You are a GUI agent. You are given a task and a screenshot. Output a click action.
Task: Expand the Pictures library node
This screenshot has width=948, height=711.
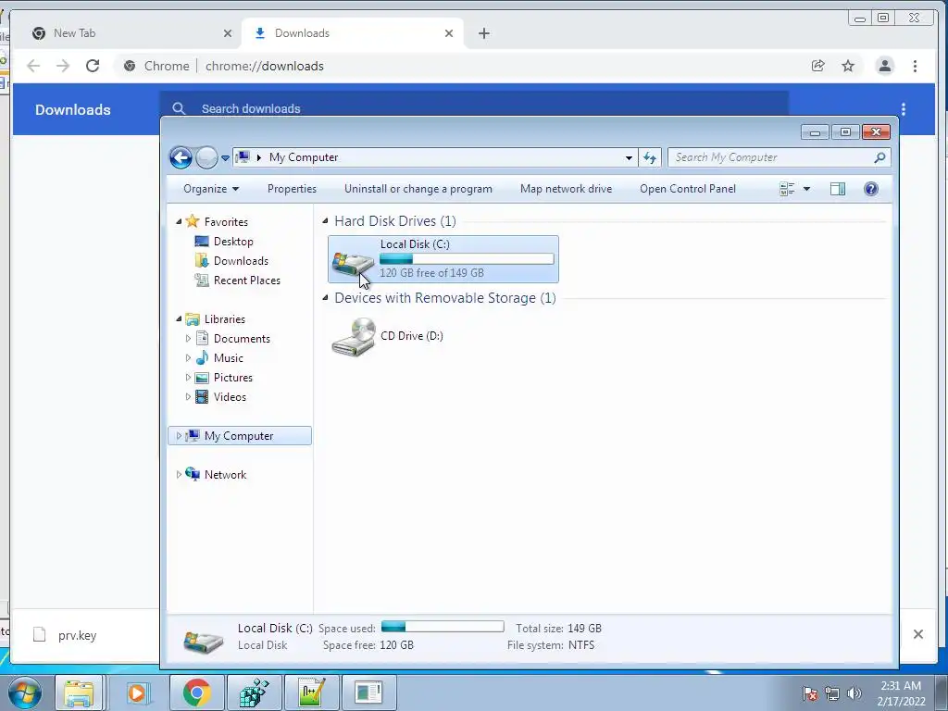(x=188, y=378)
